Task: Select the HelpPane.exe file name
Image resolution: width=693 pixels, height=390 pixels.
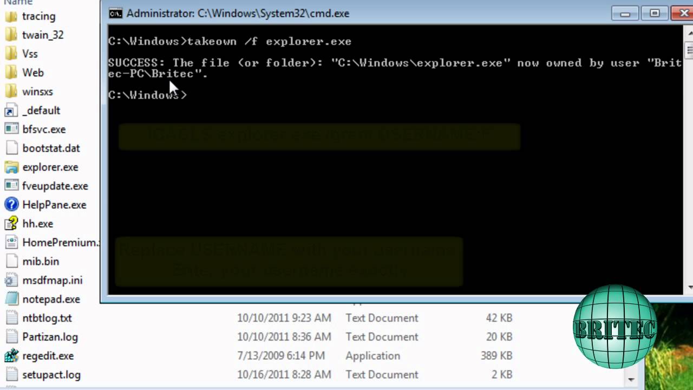Action: point(55,205)
